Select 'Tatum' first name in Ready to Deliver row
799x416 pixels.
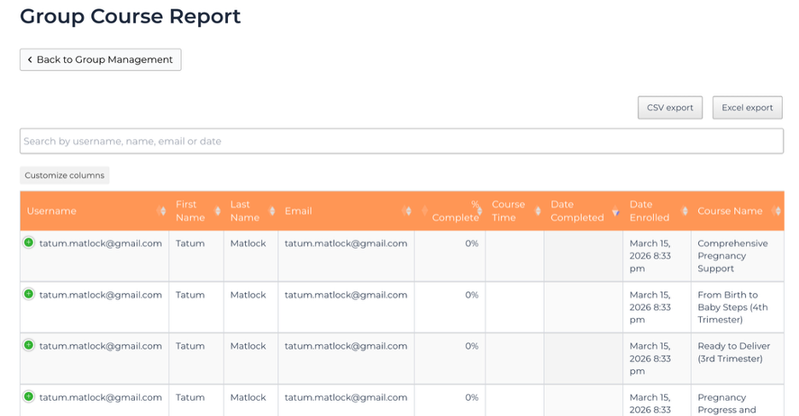190,346
